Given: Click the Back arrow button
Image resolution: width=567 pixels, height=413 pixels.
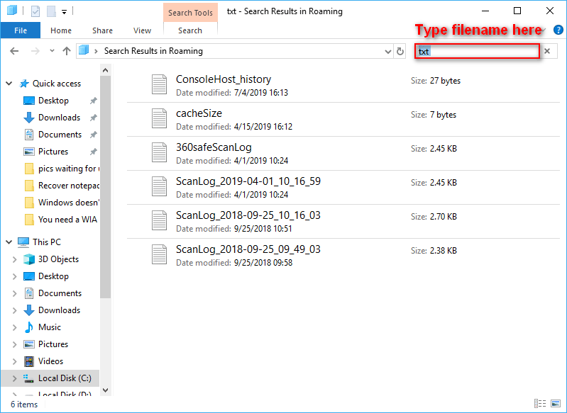Looking at the screenshot, I should tap(15, 51).
